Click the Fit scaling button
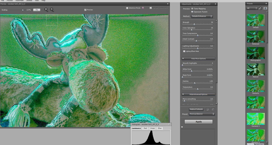This screenshot has width=272, height=145. pos(37,10)
